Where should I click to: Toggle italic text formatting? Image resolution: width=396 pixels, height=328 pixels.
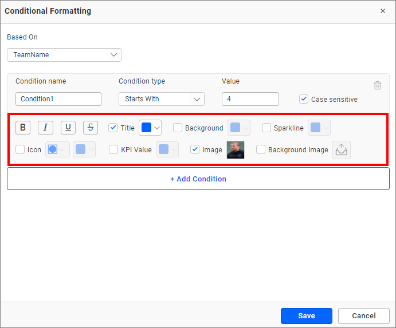click(x=45, y=128)
